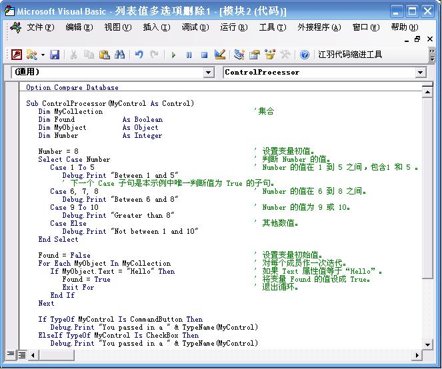
Task: Open the Object Browser icon
Action: [270, 55]
